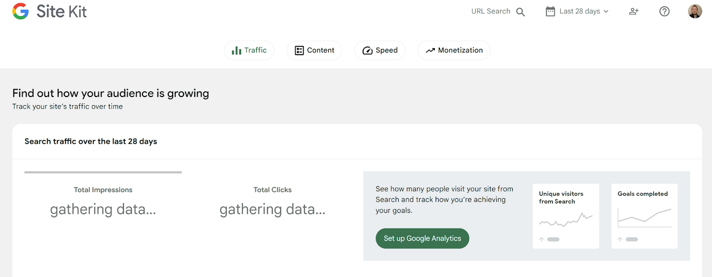This screenshot has width=712, height=277.
Task: Open the add user sharing icon
Action: click(x=634, y=12)
